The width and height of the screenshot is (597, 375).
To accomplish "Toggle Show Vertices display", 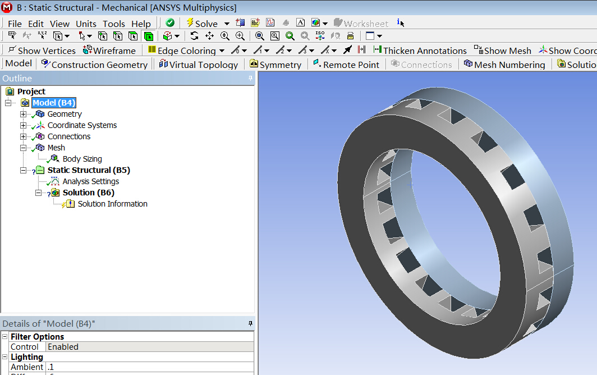I will point(42,51).
